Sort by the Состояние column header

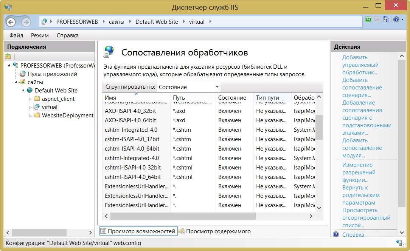[x=235, y=98]
